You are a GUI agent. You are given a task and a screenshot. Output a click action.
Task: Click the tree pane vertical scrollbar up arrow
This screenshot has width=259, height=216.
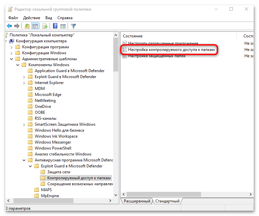tap(116, 35)
